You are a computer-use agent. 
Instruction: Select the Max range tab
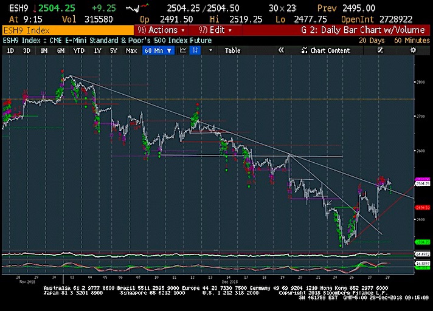click(x=131, y=50)
